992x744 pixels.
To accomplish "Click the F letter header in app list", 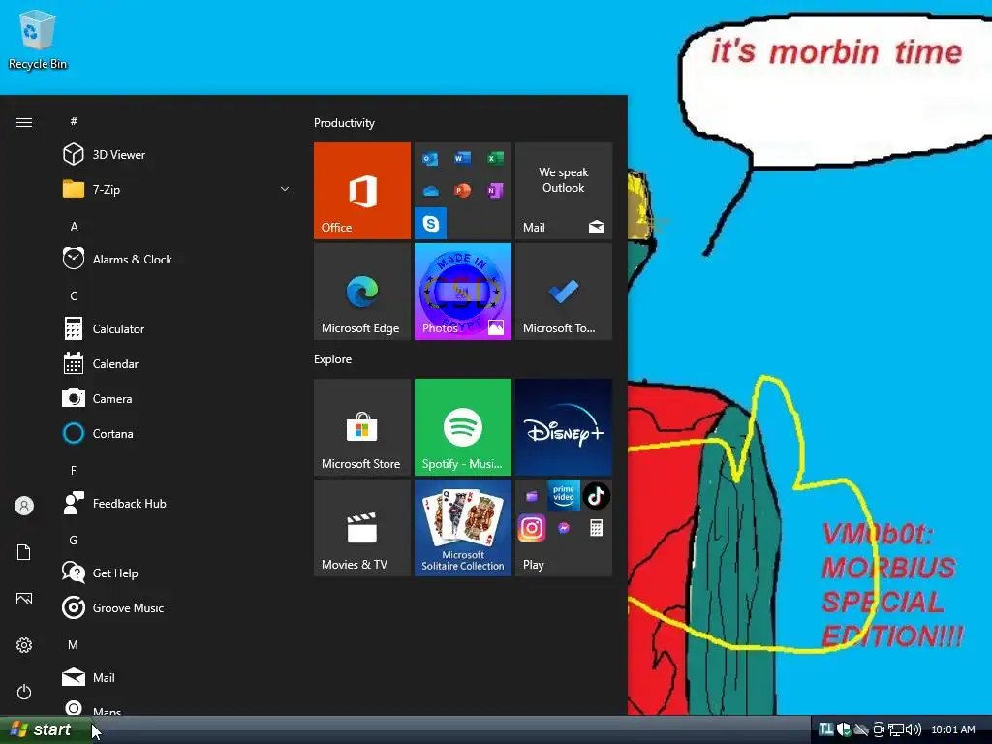I will pos(74,470).
